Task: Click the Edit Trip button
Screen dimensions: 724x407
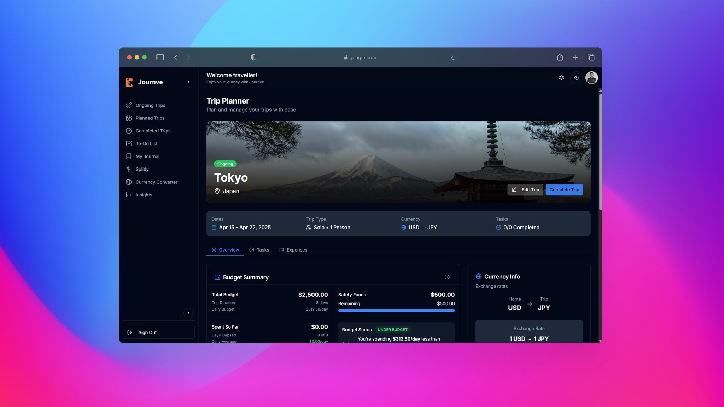Action: tap(525, 190)
